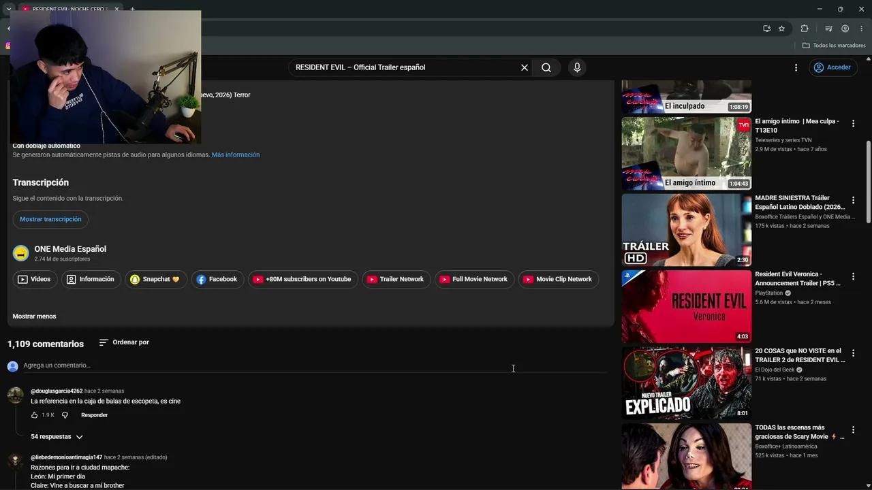The width and height of the screenshot is (872, 490).
Task: Open the Trailer Network chip
Action: 396,279
